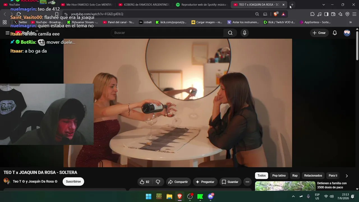359x202 pixels.
Task: Open the 'Cargar imagen' bookmark
Action: pyautogui.click(x=207, y=22)
